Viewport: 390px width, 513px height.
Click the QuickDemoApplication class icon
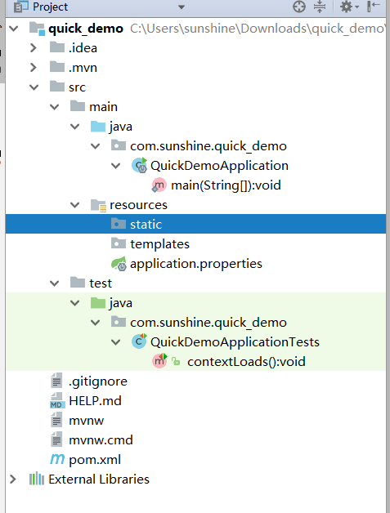(x=140, y=166)
